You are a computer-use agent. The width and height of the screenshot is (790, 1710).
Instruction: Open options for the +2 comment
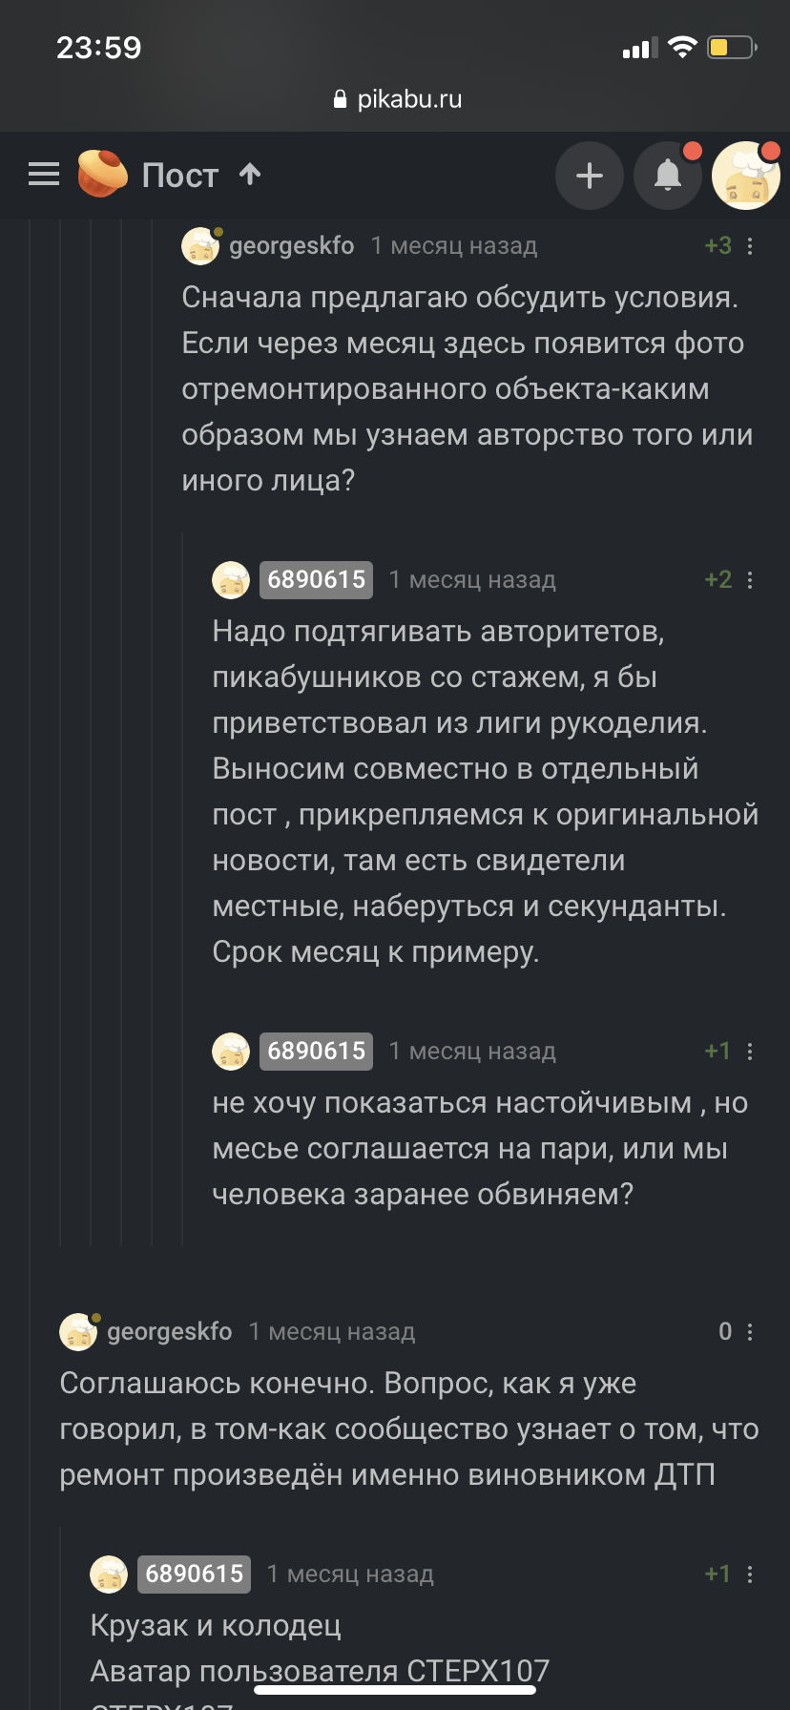pos(750,580)
